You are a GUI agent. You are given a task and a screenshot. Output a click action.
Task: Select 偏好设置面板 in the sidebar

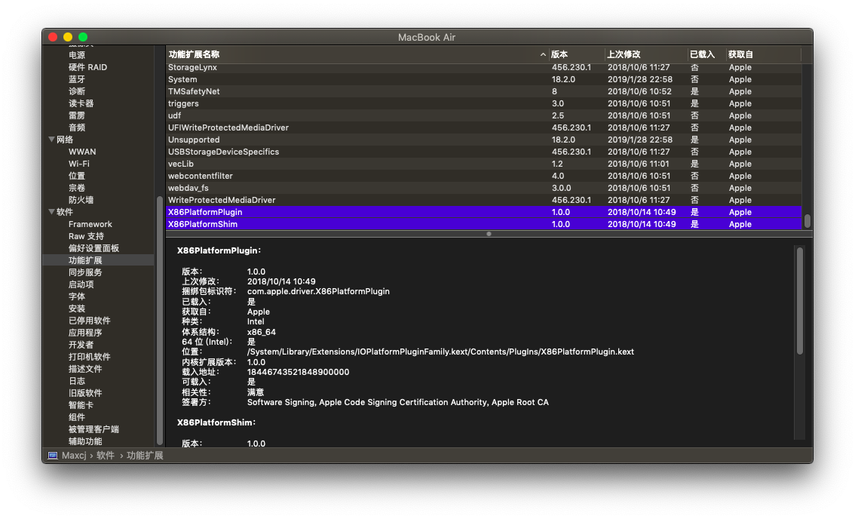tap(93, 248)
